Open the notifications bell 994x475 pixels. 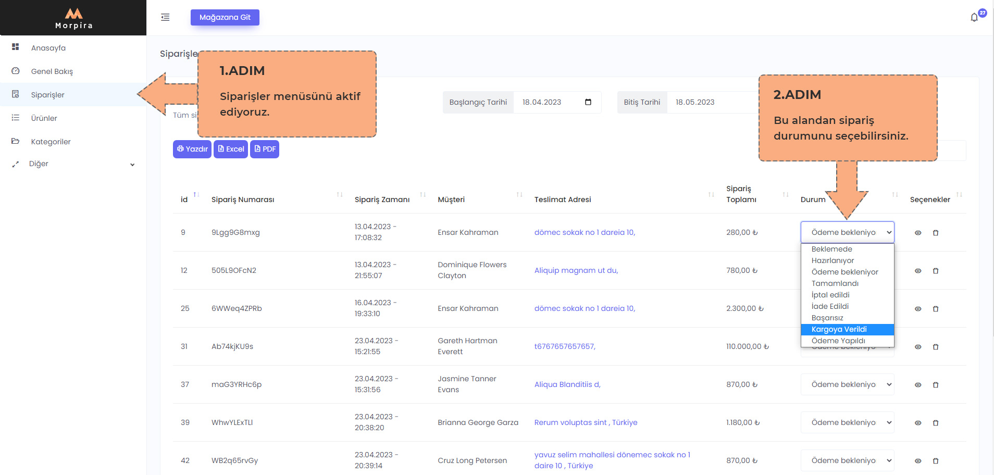(974, 17)
